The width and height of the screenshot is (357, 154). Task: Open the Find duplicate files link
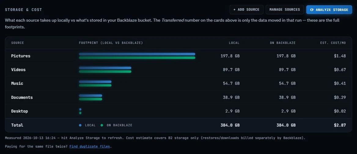pos(90,146)
